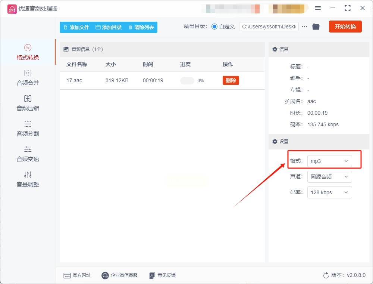Click the 大小 column header
Screen dimensions: 373x284
111,64
